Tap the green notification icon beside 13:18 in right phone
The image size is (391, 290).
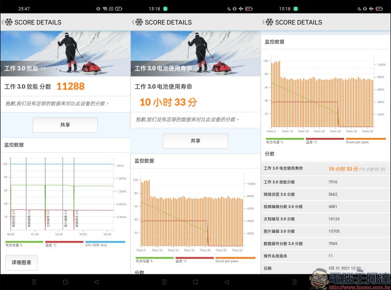click(x=296, y=9)
